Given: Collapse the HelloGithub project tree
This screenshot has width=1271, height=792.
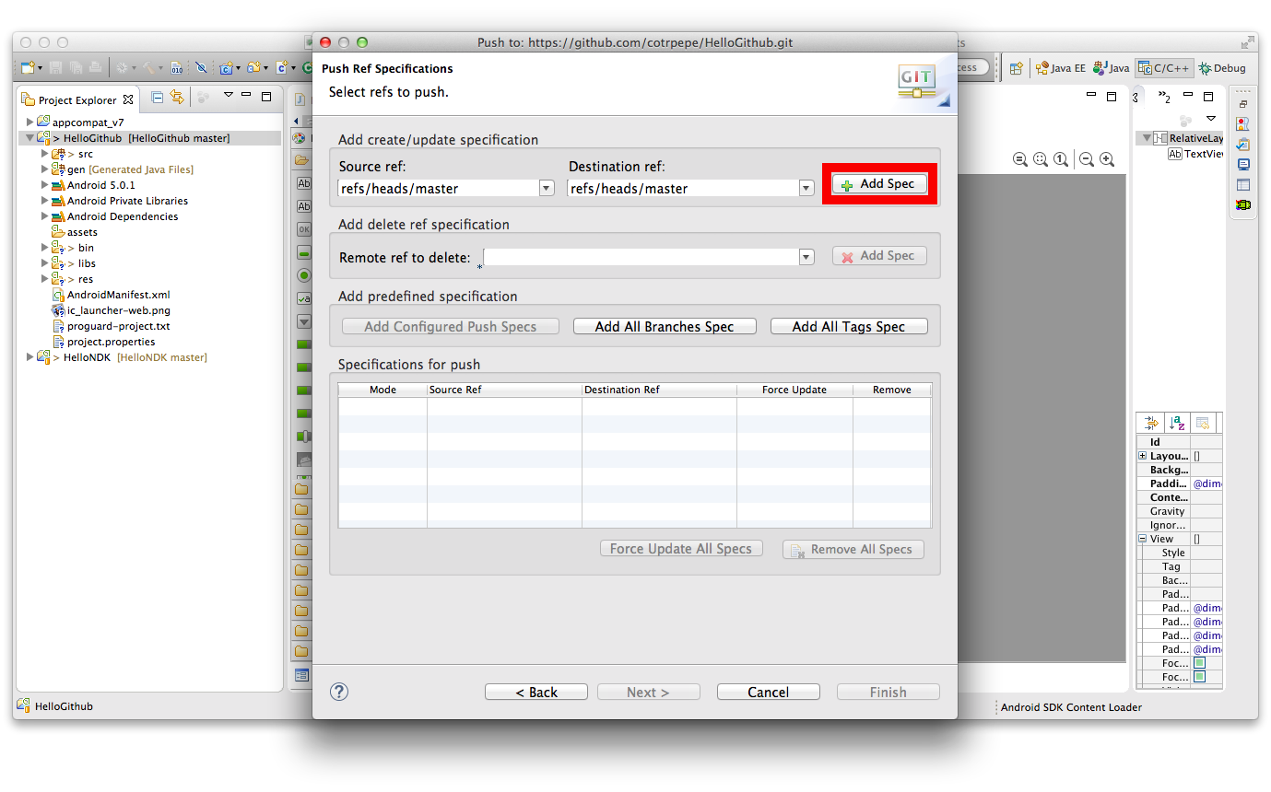Looking at the screenshot, I should [x=30, y=138].
